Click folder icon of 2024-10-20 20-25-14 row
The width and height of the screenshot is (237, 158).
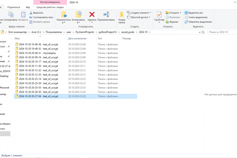pos(16,79)
